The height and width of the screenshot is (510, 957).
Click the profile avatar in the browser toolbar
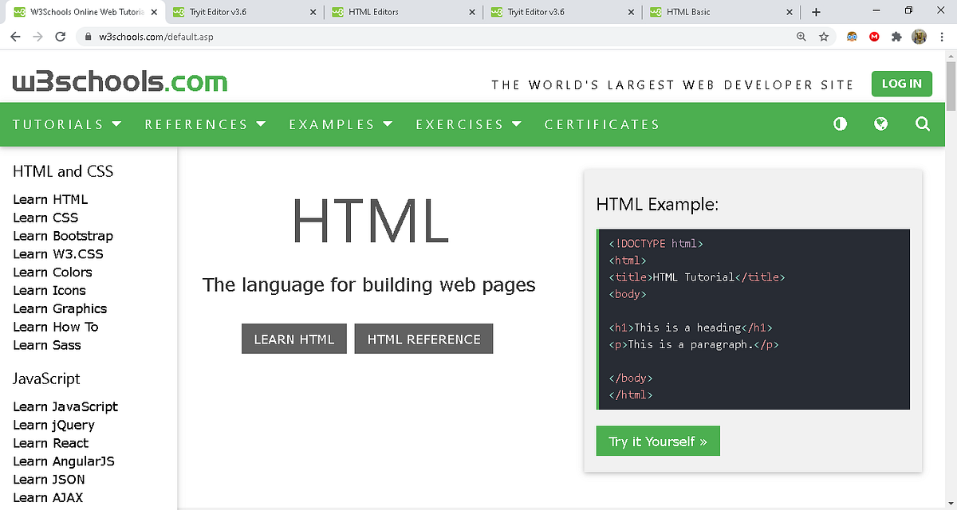[x=920, y=36]
